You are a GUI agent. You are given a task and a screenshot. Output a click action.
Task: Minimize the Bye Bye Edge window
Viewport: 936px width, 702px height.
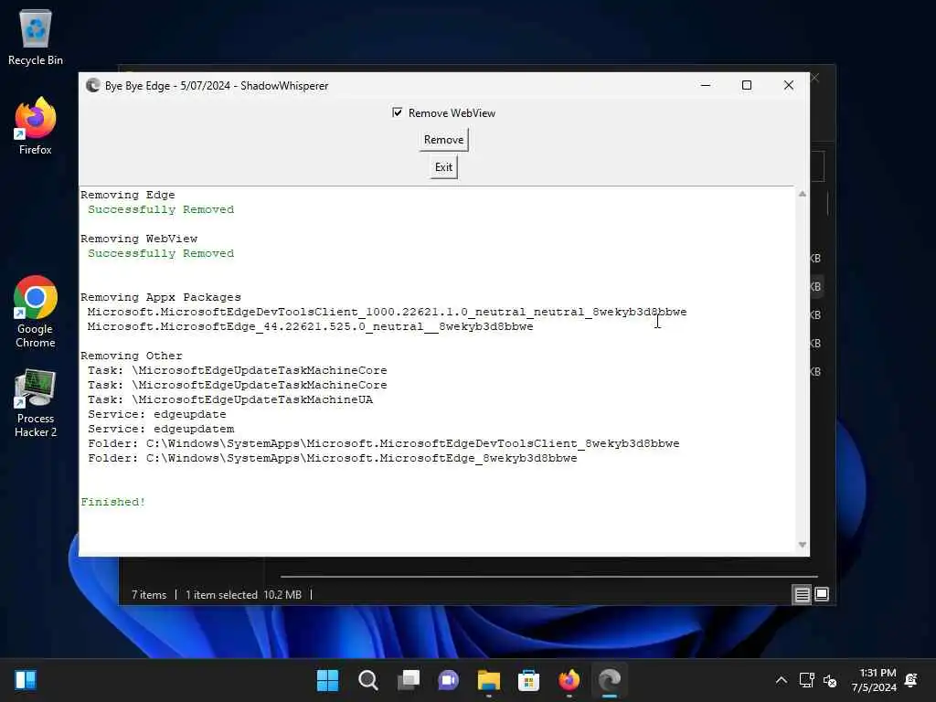(x=706, y=85)
